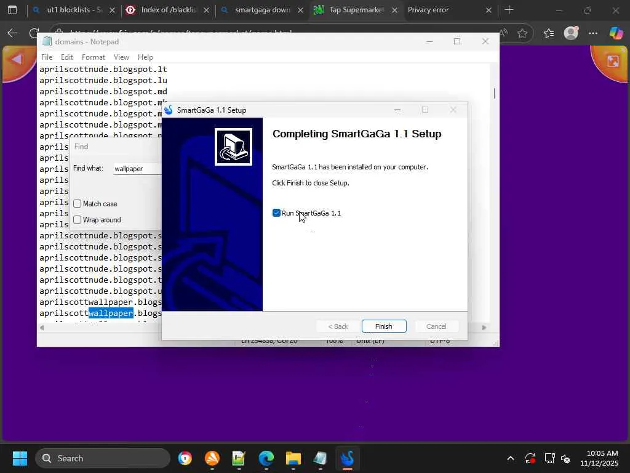Viewport: 630px width, 473px height.
Task: Click Notepad vertical scrollbar thumb
Action: click(x=494, y=94)
